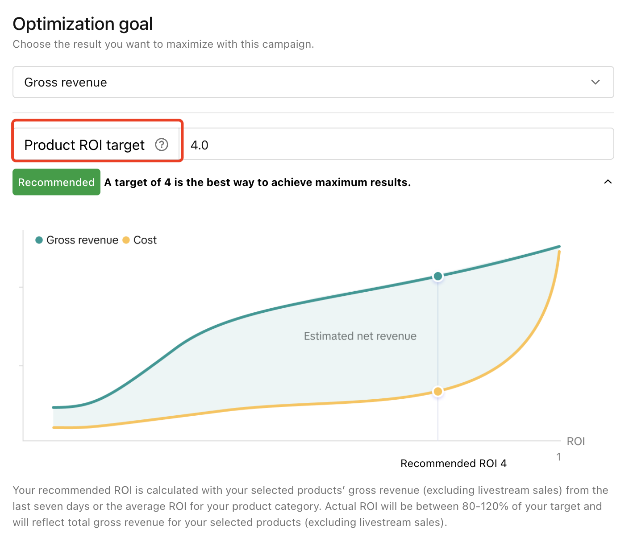Click the teal data point on the revenue curve
Image resolution: width=633 pixels, height=546 pixels.
[438, 276]
